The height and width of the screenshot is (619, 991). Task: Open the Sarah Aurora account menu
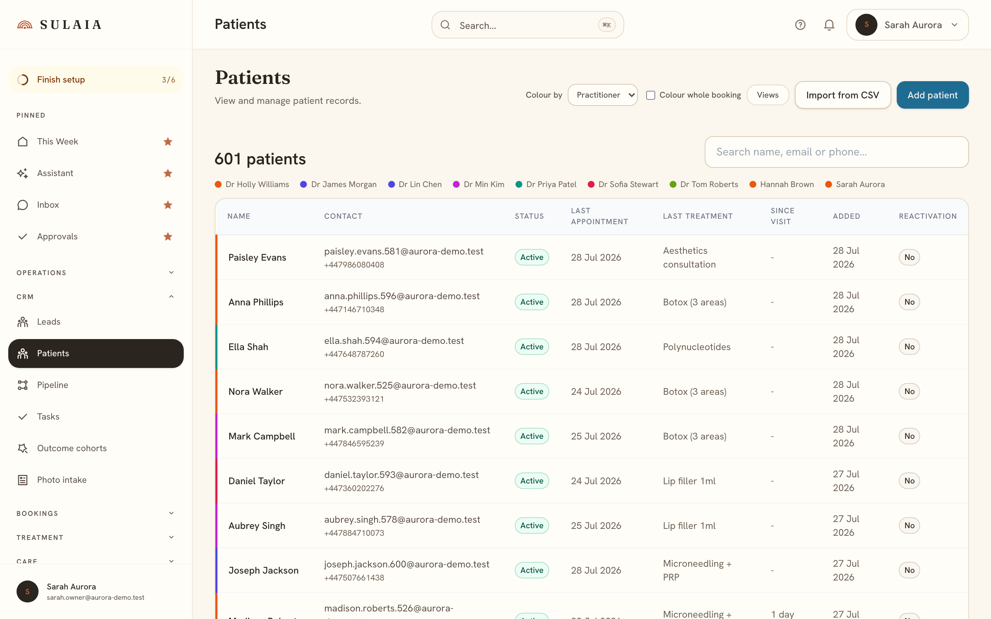point(907,25)
